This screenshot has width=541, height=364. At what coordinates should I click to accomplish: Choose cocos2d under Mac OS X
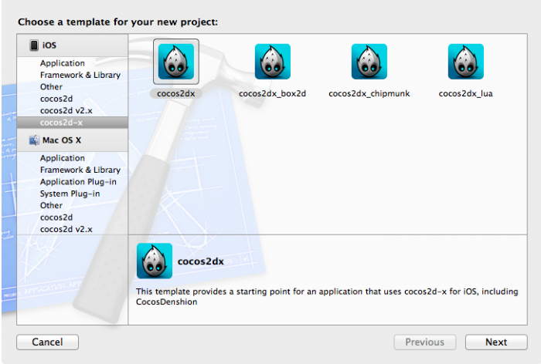(x=56, y=217)
